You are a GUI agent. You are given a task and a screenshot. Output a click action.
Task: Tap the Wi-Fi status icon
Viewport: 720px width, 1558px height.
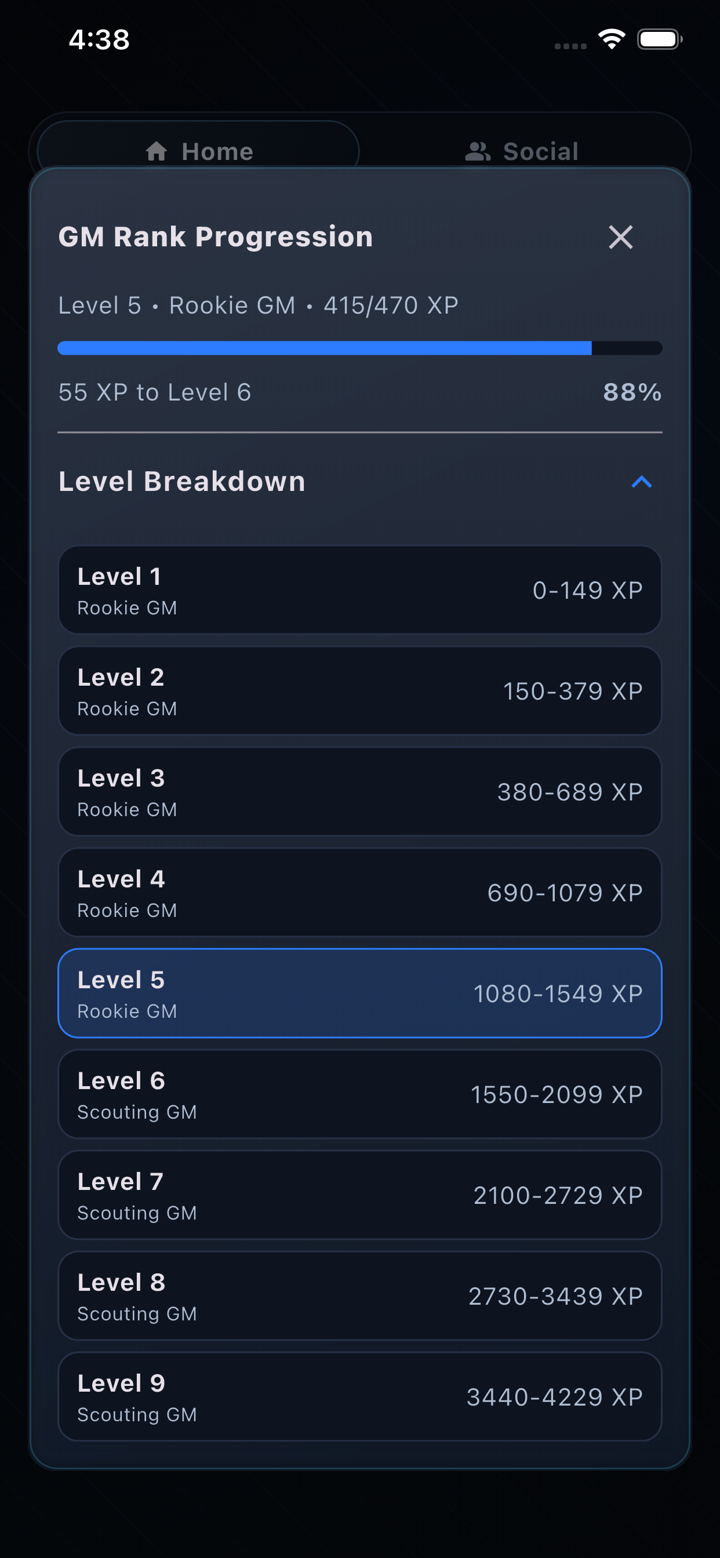click(610, 38)
